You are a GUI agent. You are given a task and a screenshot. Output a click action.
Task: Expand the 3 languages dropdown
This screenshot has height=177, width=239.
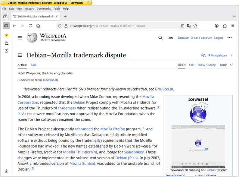pos(217,55)
